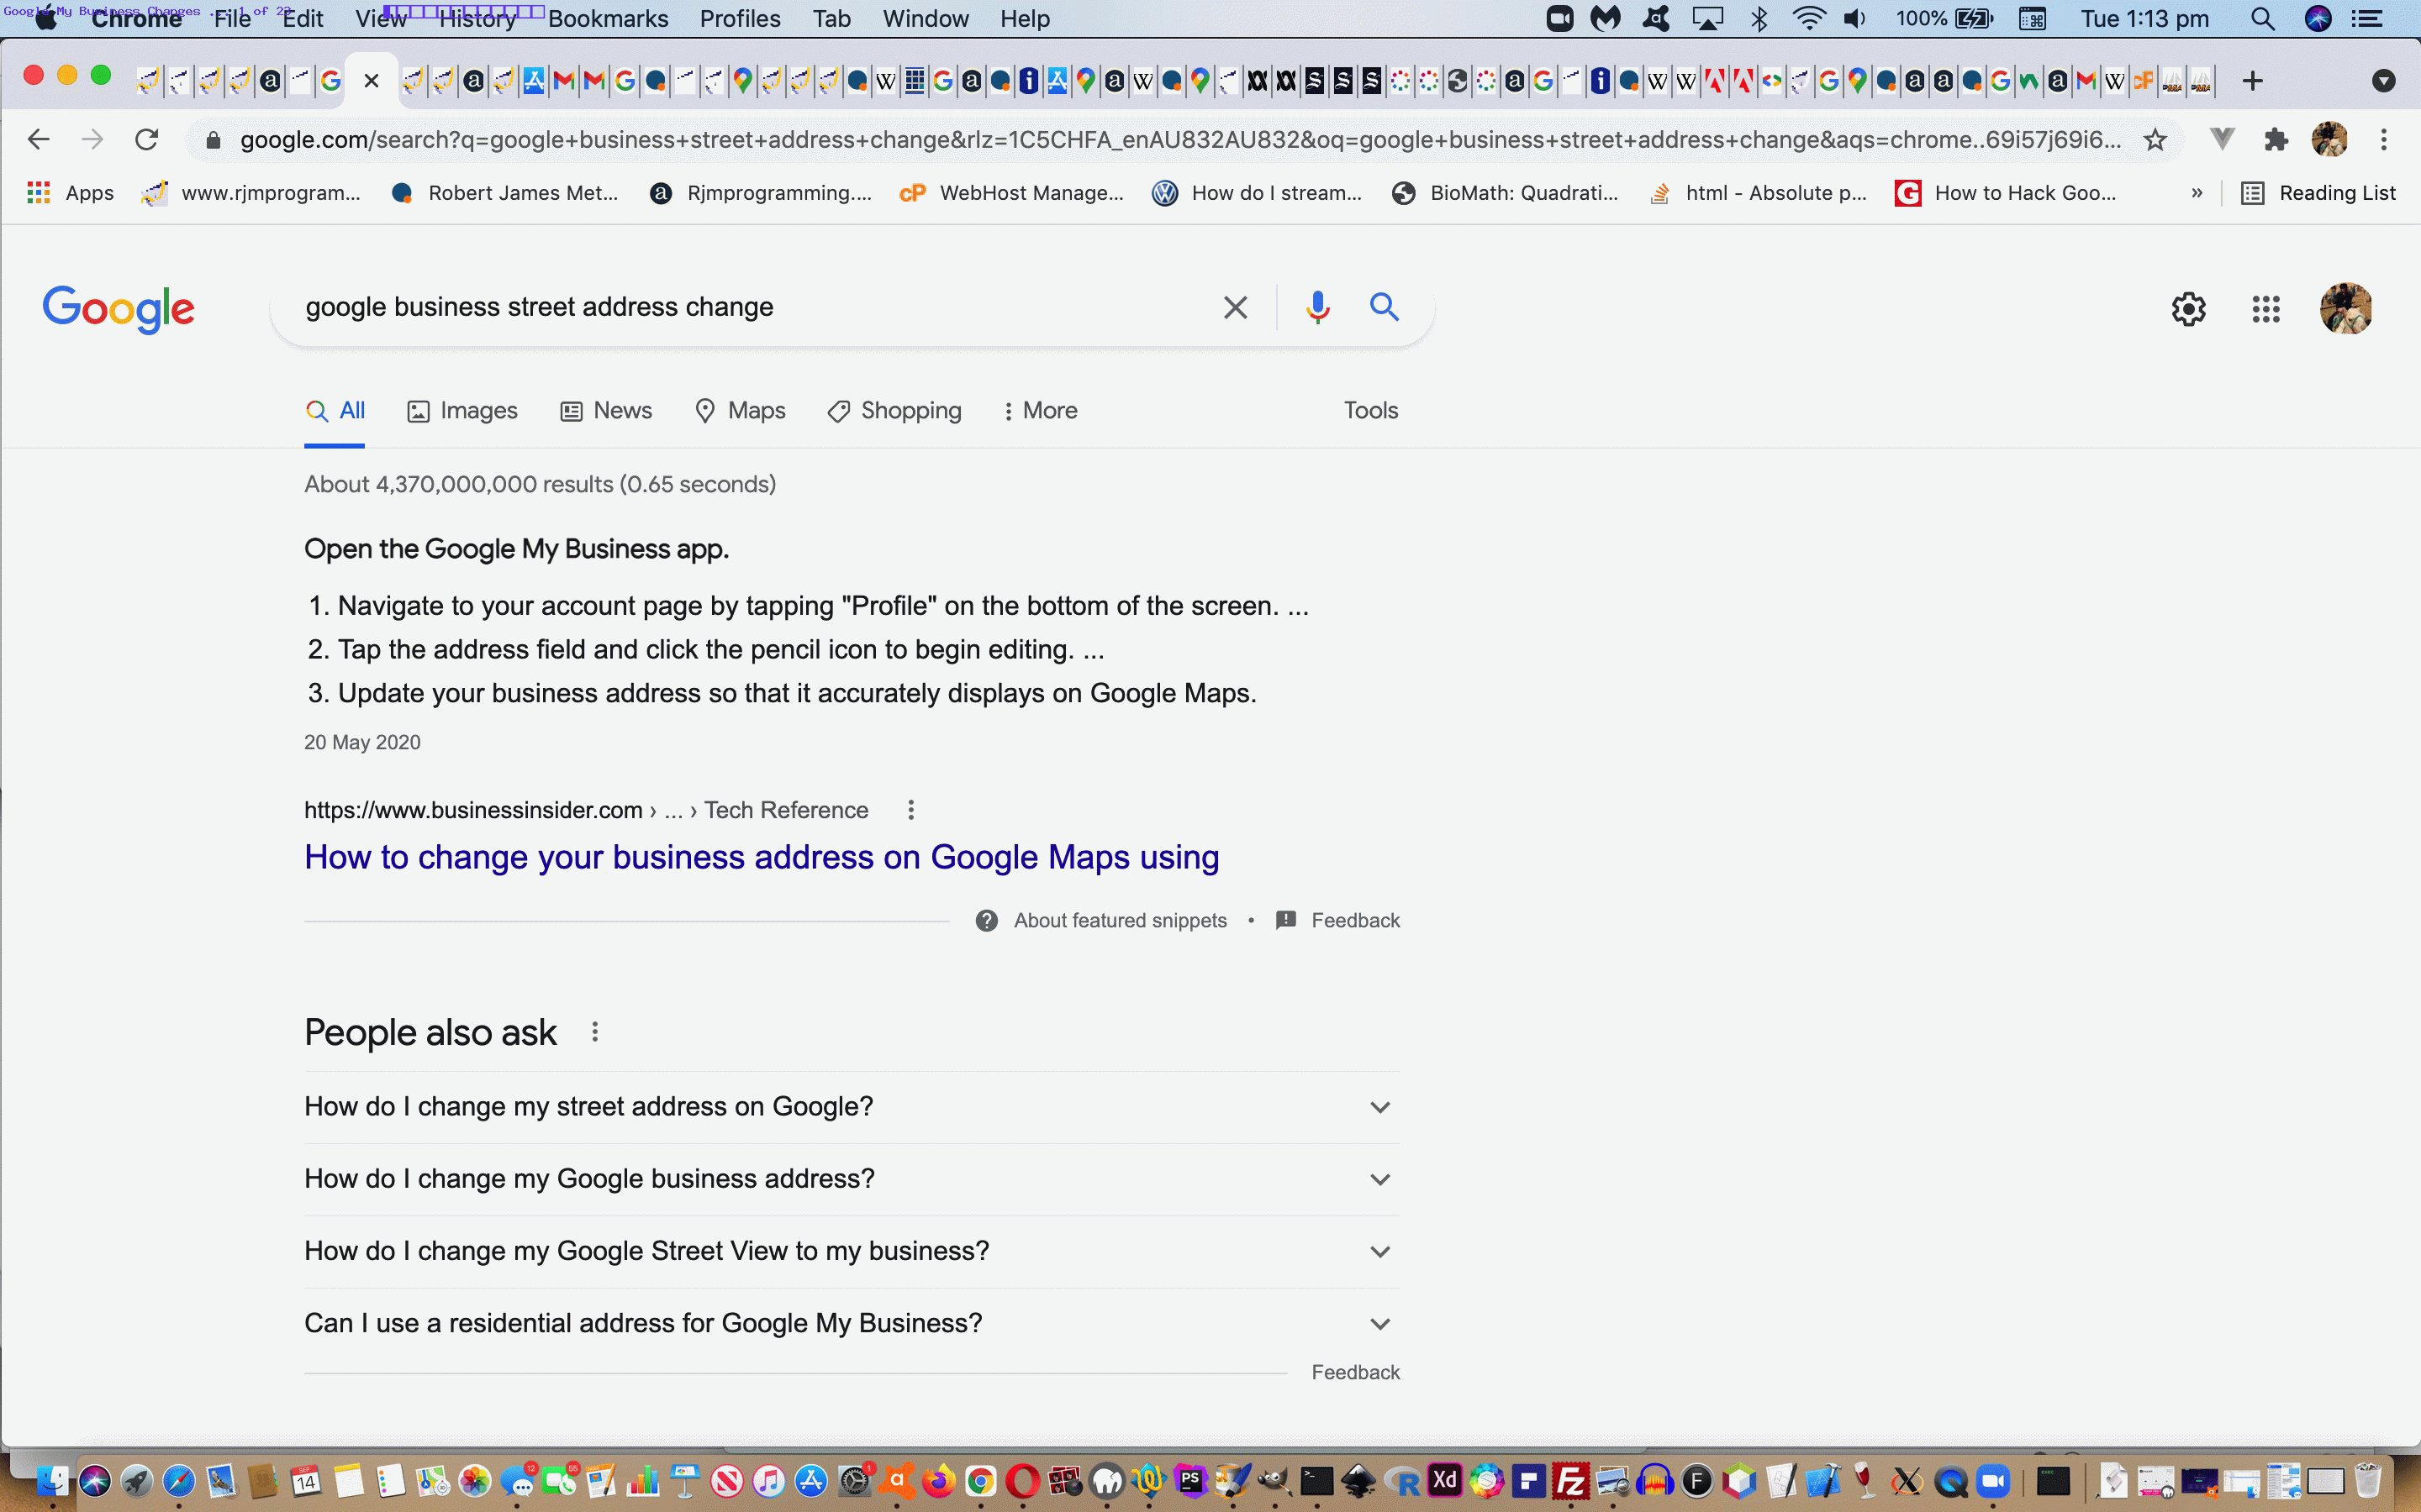This screenshot has width=2421, height=1512.
Task: Send Feedback below People also ask
Action: [x=1356, y=1373]
